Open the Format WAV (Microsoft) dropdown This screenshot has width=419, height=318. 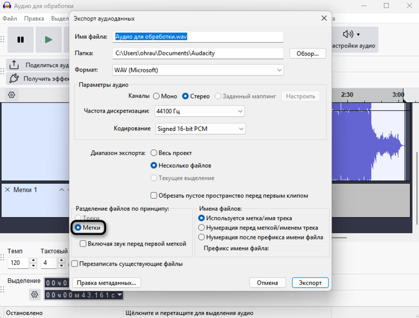click(198, 70)
